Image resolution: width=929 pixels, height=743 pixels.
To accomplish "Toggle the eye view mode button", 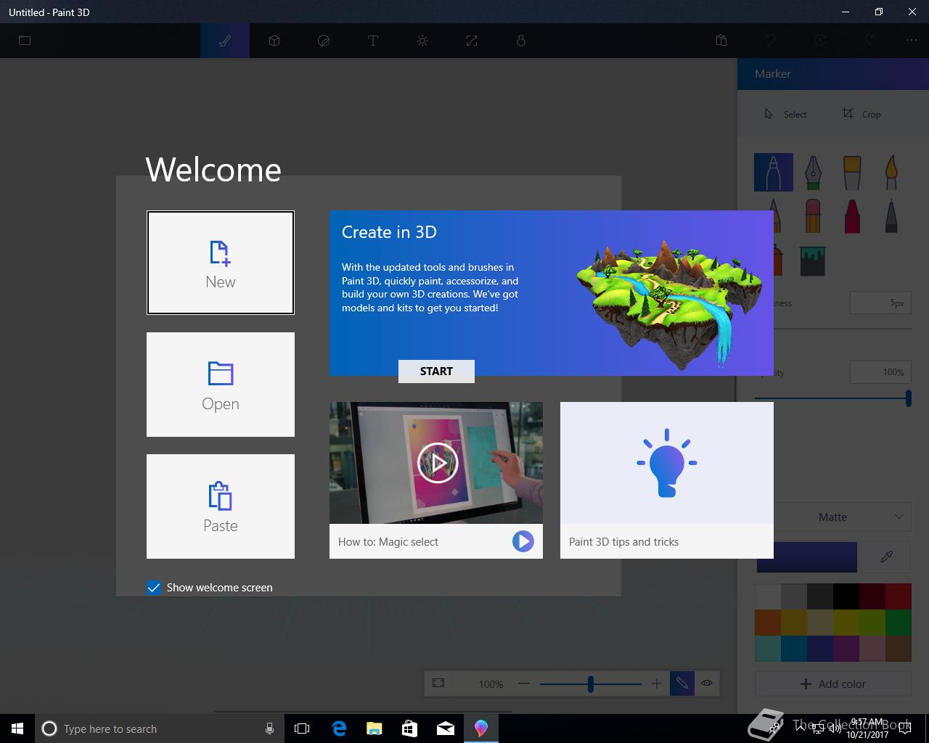I will coord(707,683).
